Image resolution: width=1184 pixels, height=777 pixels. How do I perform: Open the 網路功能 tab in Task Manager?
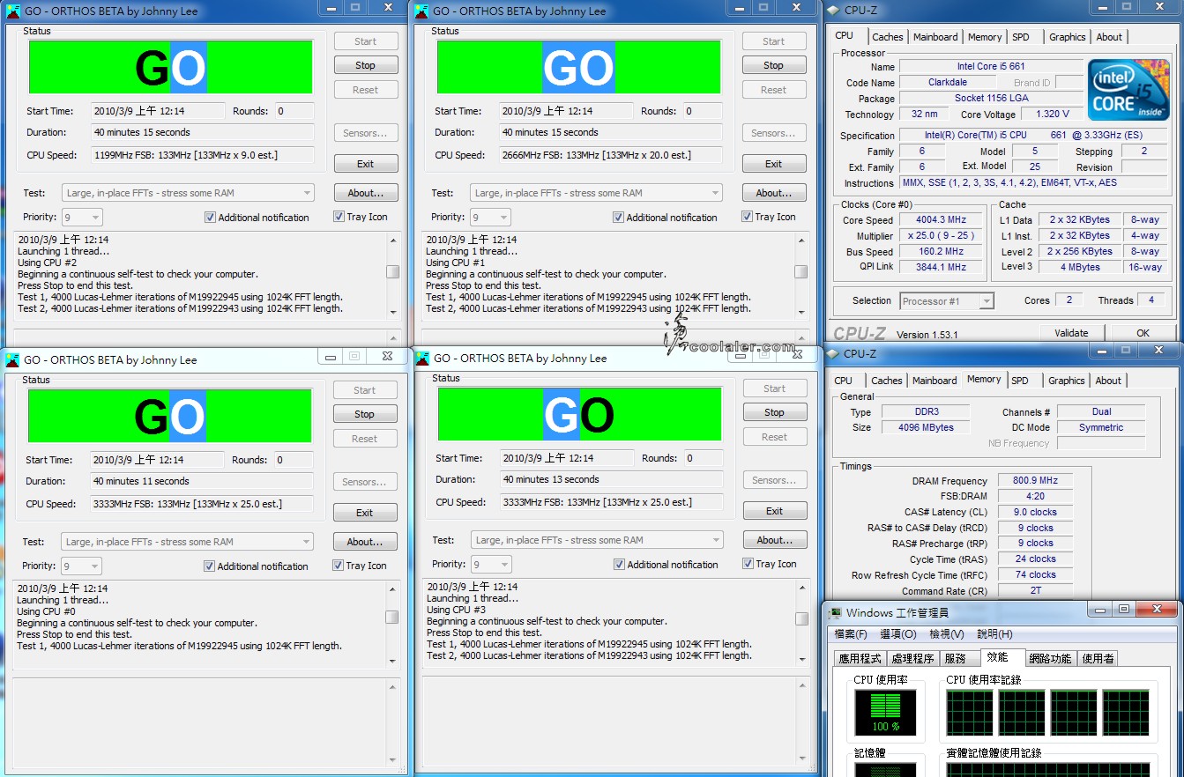(1050, 658)
